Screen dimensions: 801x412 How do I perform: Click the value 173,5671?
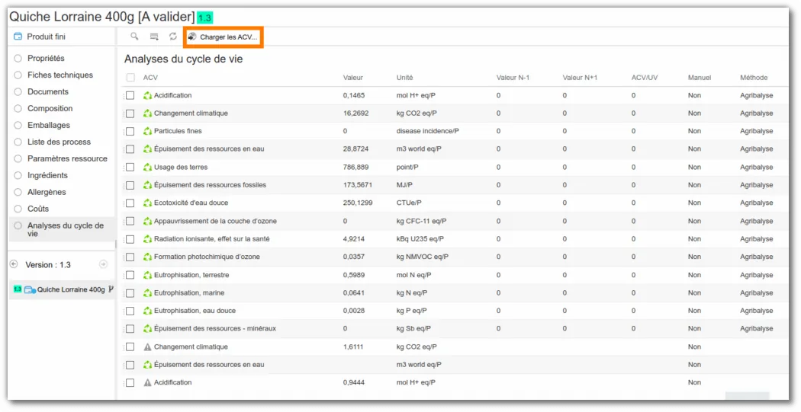click(x=358, y=184)
